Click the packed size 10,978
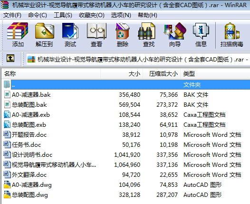Screen dimensions: 250x204 point(169,135)
